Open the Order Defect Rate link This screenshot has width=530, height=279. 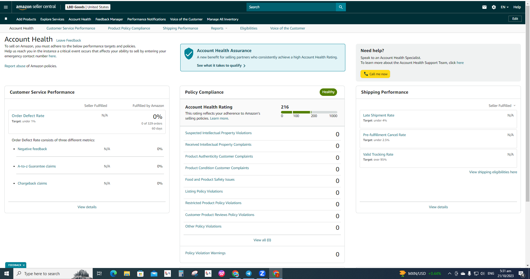[28, 116]
